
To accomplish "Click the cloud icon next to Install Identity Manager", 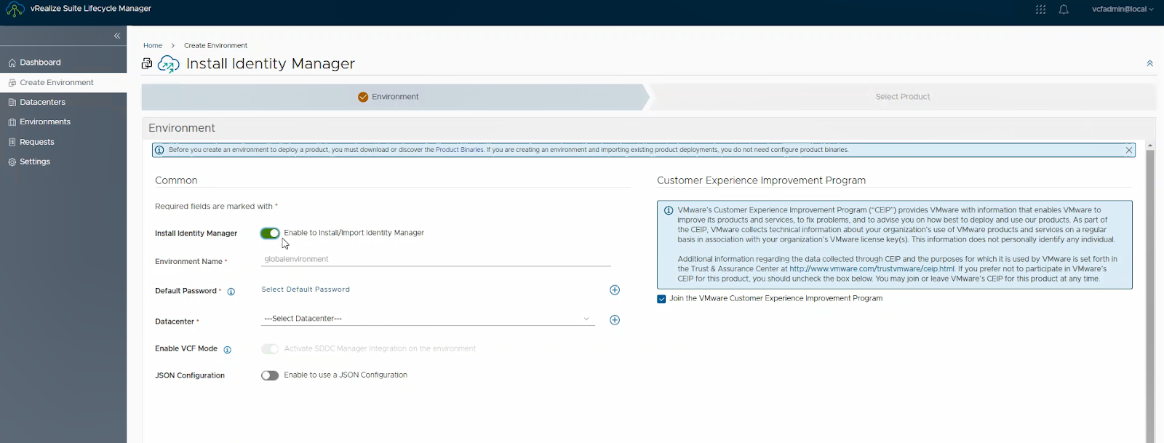I will coord(168,64).
